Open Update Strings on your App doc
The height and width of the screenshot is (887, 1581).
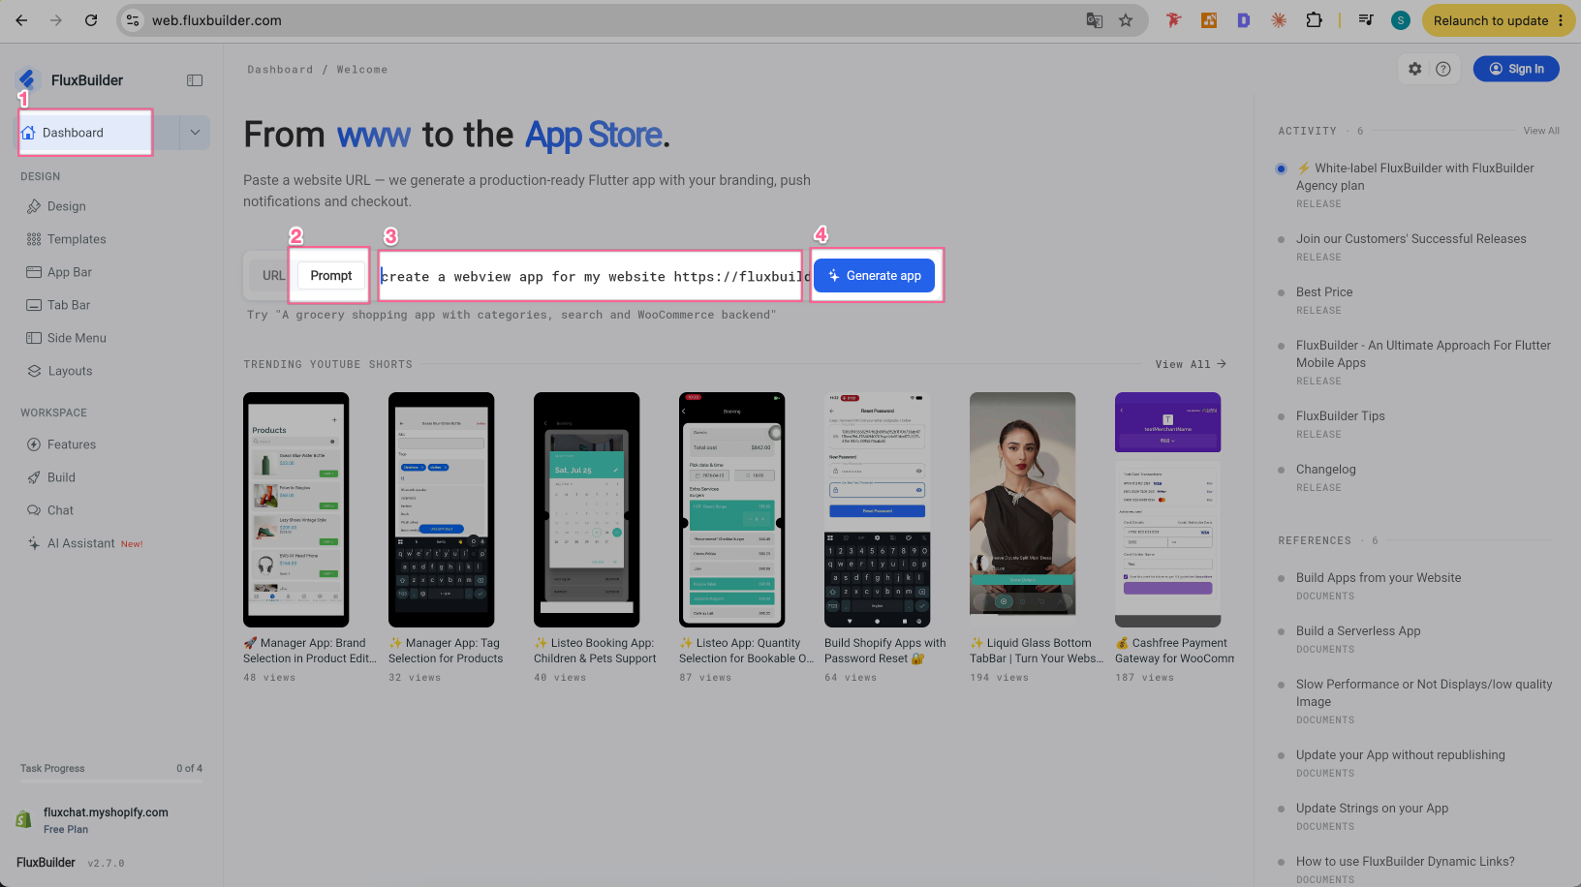tap(1373, 809)
